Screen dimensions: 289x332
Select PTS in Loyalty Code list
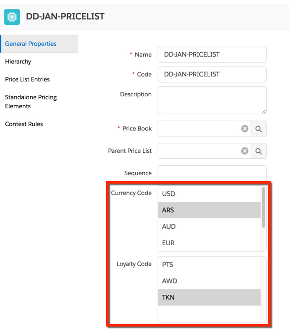click(x=209, y=265)
